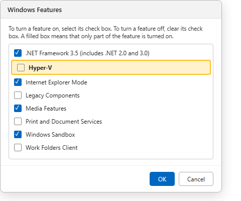Disable the Windows Sandbox checkbox
Image resolution: width=241 pixels, height=201 pixels.
coord(18,135)
